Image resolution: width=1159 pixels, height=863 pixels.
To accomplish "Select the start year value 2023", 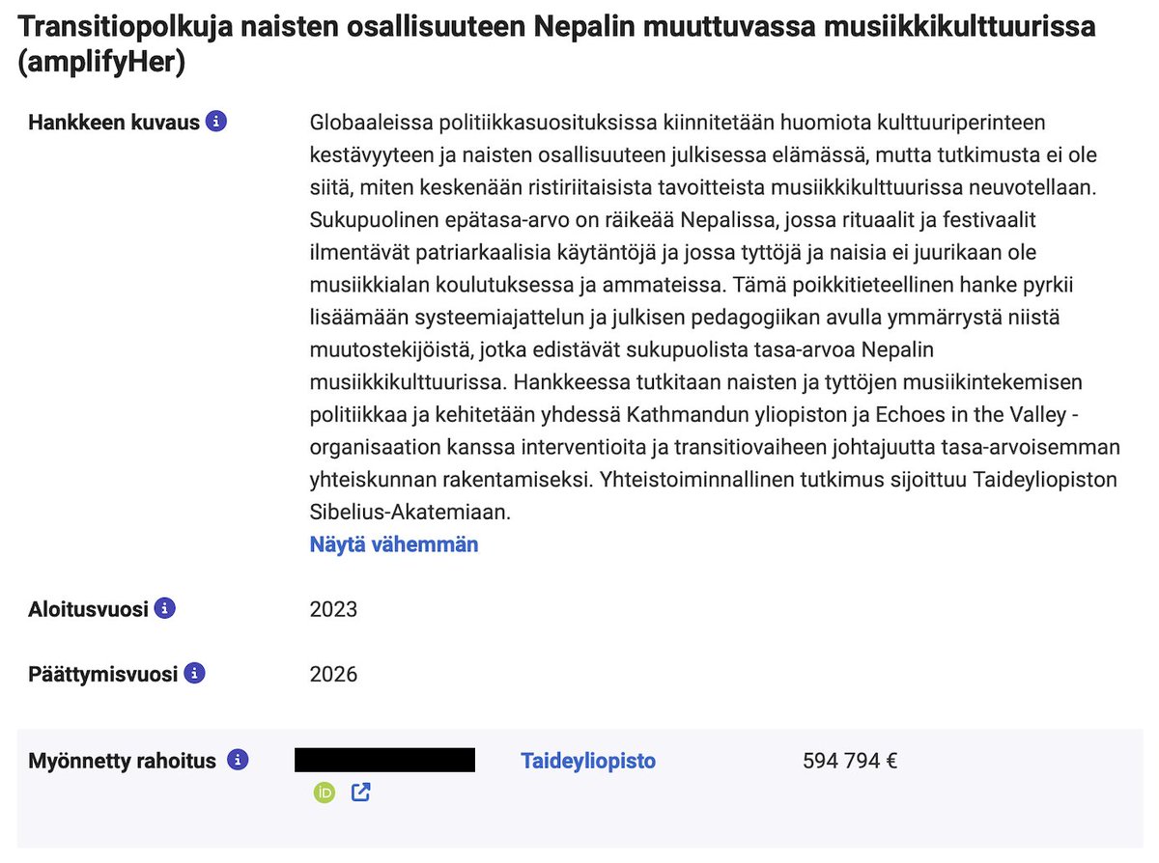I will pos(333,610).
